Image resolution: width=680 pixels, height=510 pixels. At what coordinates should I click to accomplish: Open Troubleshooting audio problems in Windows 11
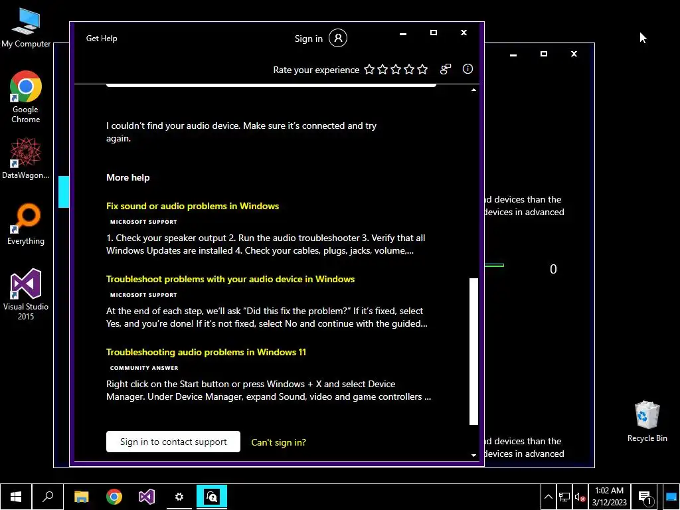tap(206, 352)
